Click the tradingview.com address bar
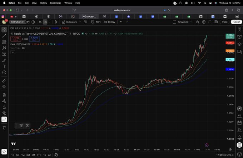Image resolution: width=243 pixels, height=158 pixels. pyautogui.click(x=121, y=10)
